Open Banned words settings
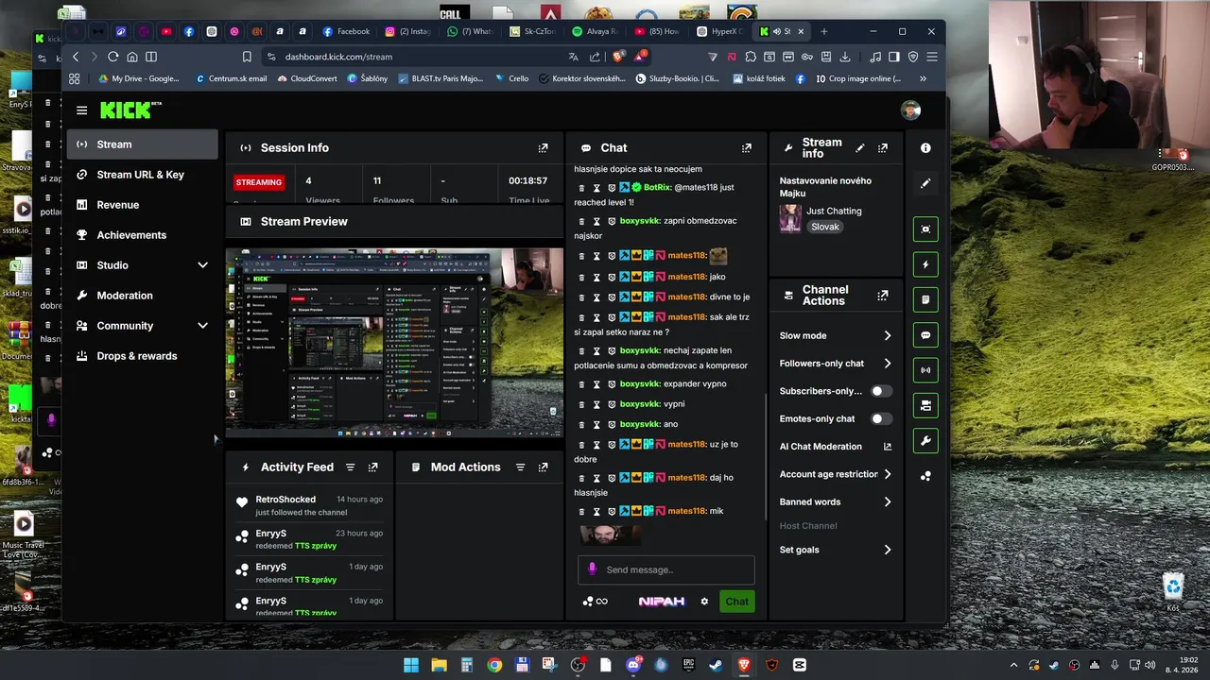 point(836,501)
